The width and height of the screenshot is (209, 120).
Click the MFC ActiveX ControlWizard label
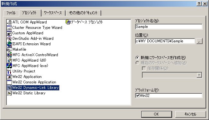(x=35, y=55)
